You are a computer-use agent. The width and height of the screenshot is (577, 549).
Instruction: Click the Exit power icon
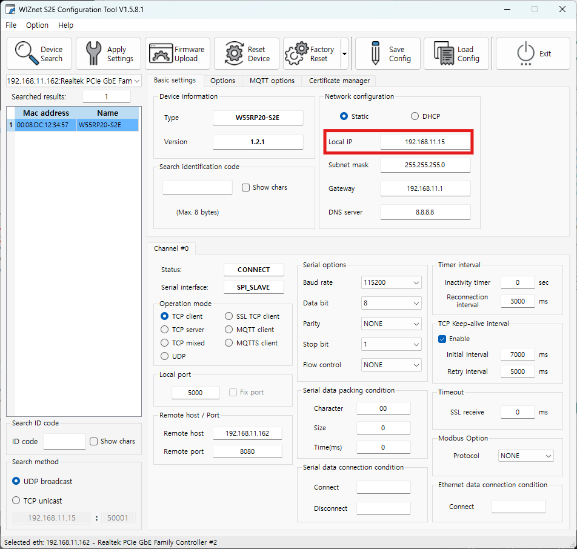[525, 53]
